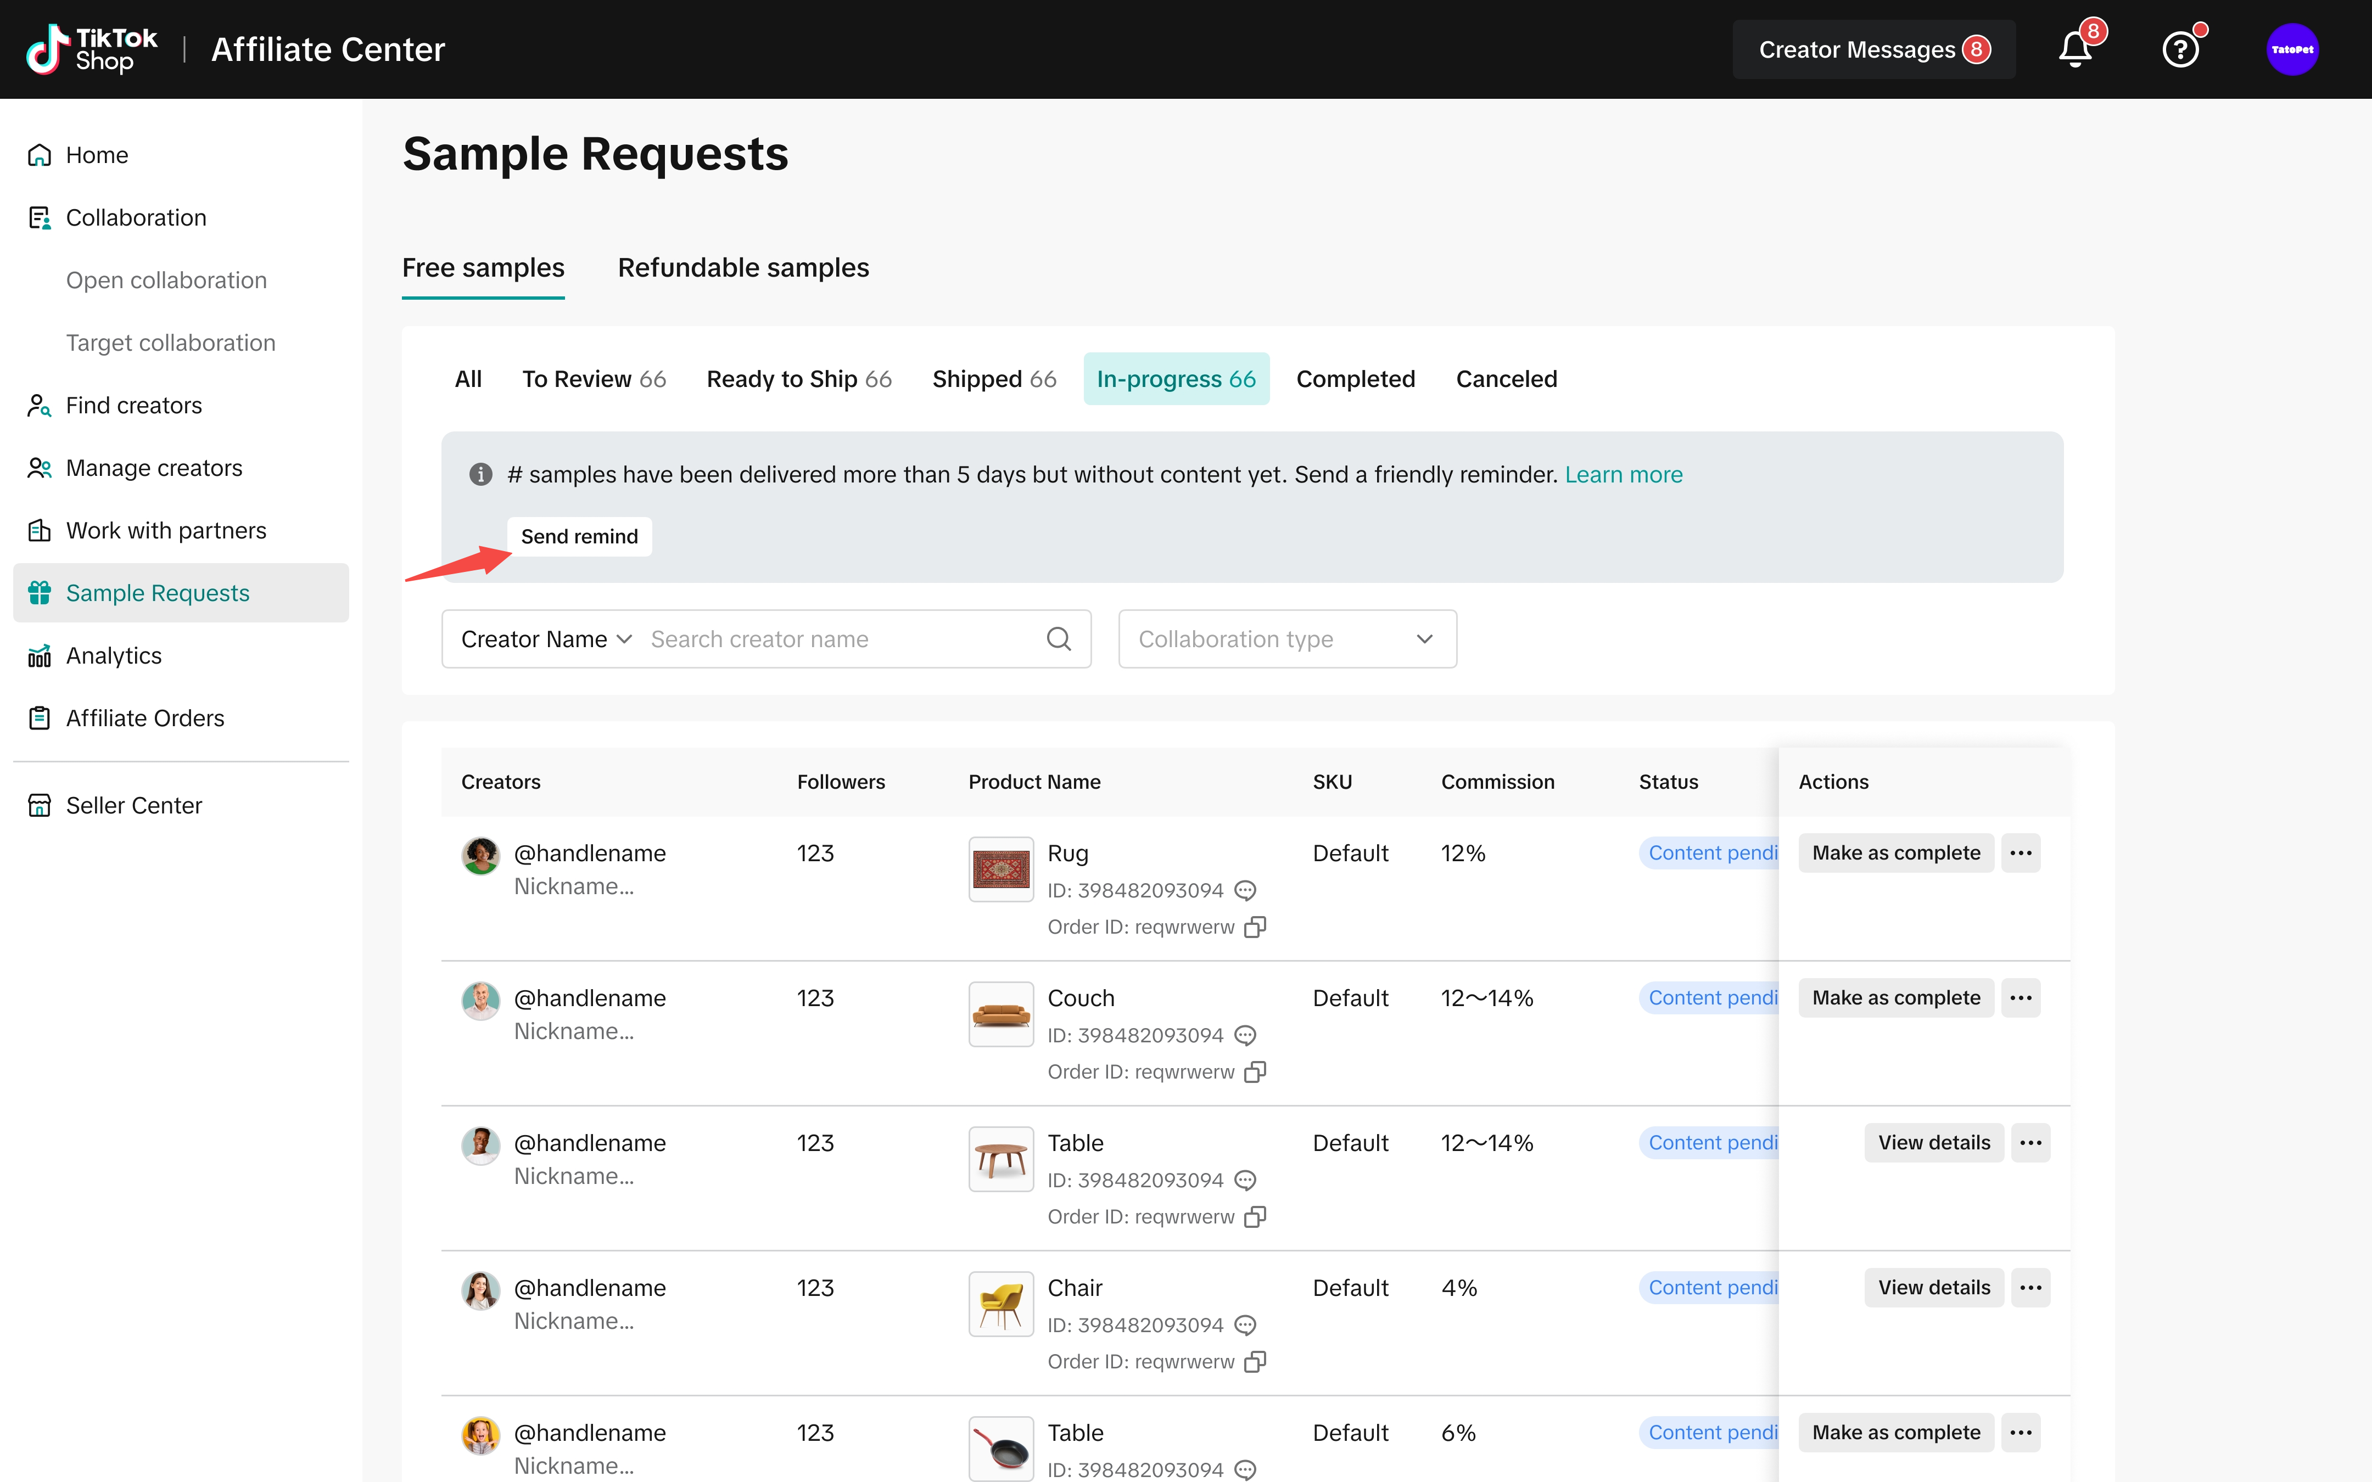Click the TikTok Shop logo
2372x1482 pixels.
click(x=91, y=49)
